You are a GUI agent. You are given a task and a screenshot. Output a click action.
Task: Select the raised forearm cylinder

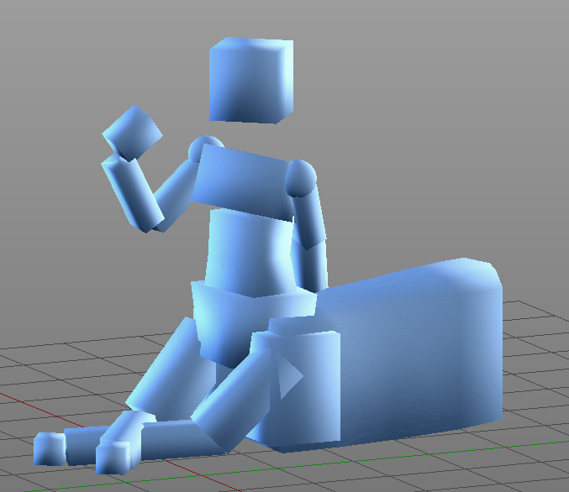click(x=132, y=194)
